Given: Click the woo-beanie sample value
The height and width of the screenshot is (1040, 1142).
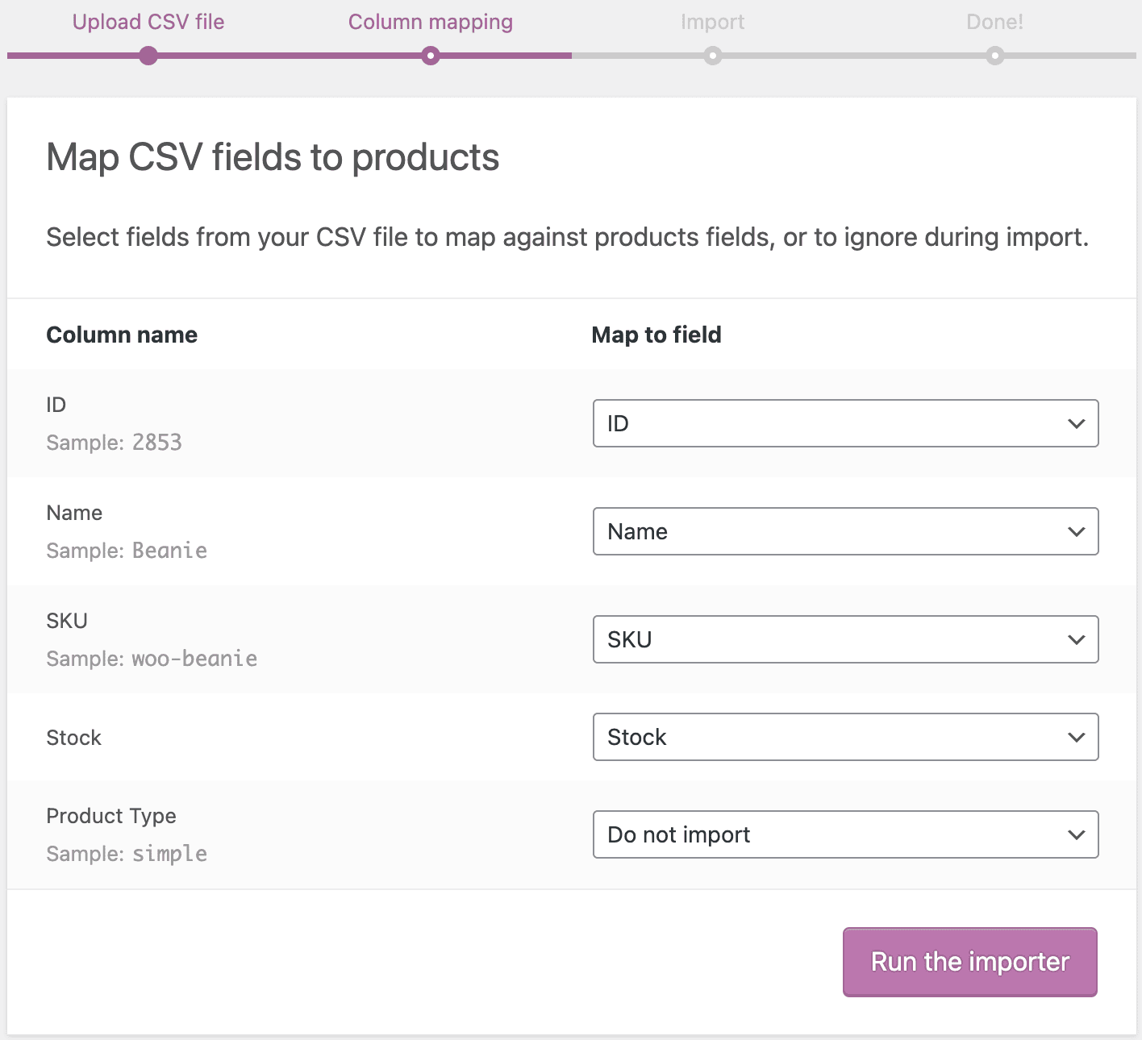Looking at the screenshot, I should pos(194,659).
